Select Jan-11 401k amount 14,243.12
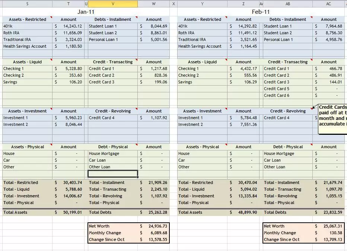The width and height of the screenshot is (347, 251). pyautogui.click(x=69, y=26)
